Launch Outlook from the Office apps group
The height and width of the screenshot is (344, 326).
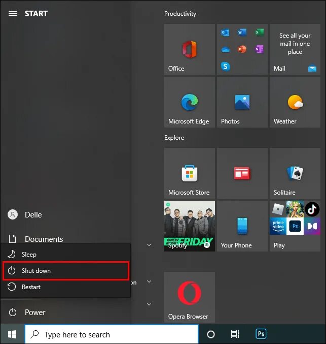point(225,33)
